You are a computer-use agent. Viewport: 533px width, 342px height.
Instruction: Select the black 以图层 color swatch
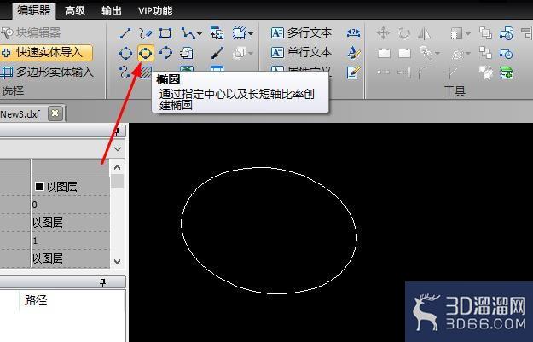coord(39,186)
